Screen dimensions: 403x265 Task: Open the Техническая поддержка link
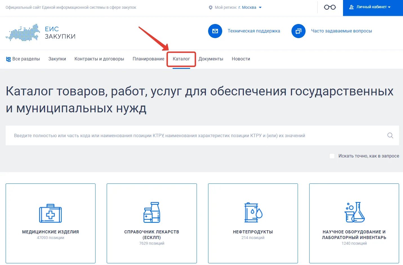pos(254,31)
